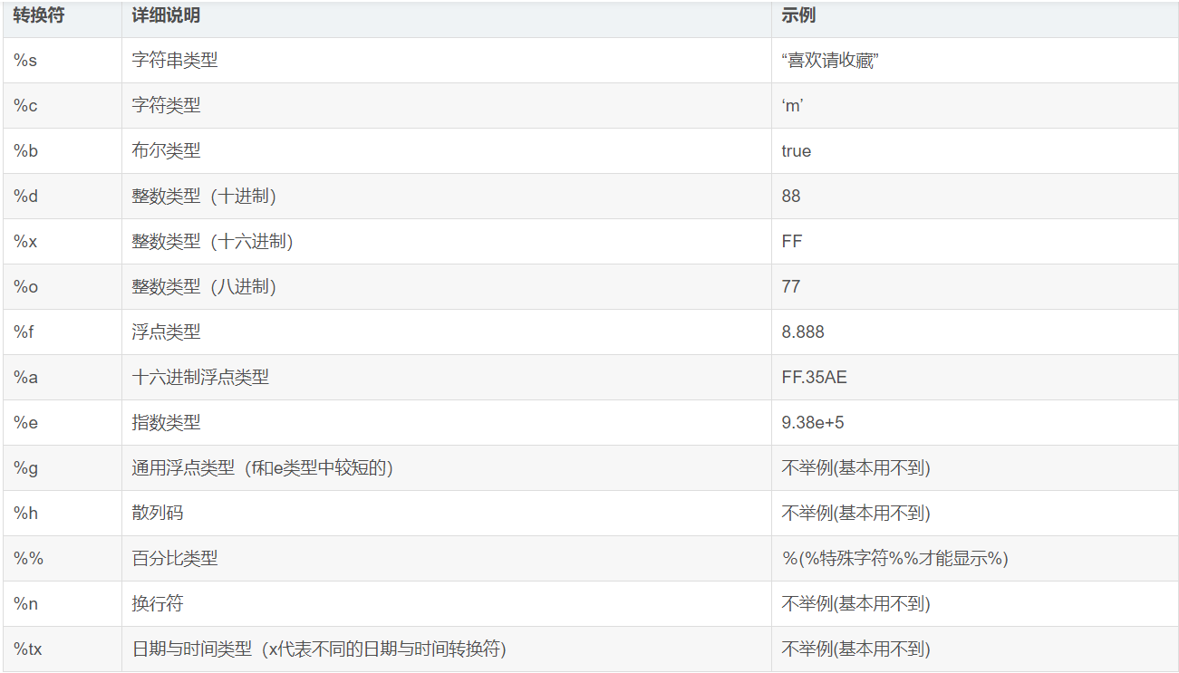This screenshot has width=1179, height=673.
Task: Click 整数类型（十进制）description
Action: [x=204, y=197]
